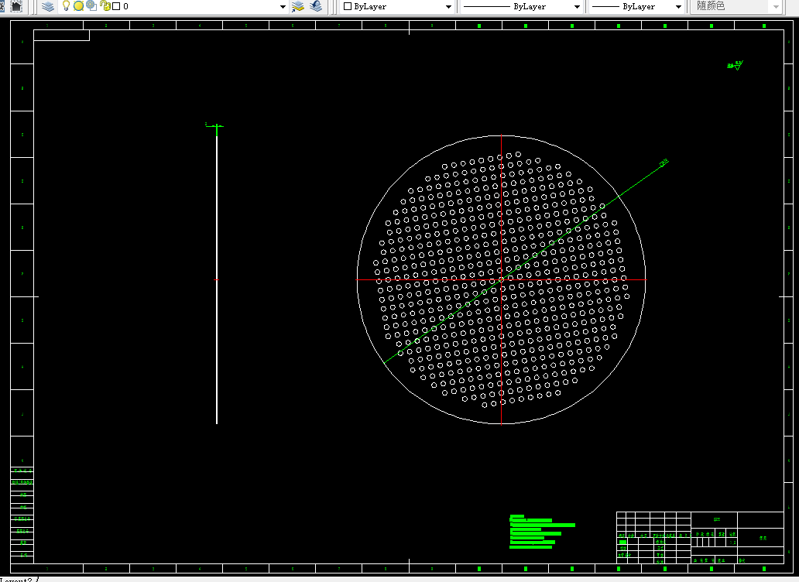This screenshot has height=582, width=799.
Task: Select the green notes text block
Action: pos(541,532)
